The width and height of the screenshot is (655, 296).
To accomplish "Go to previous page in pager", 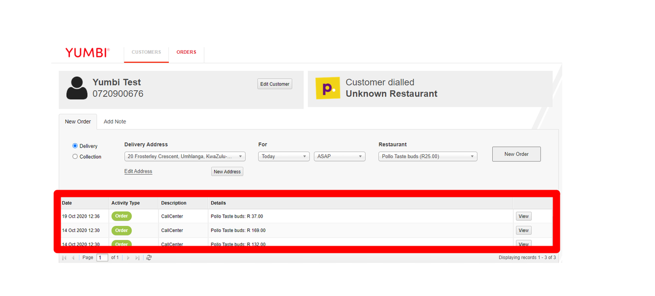I will 73,258.
